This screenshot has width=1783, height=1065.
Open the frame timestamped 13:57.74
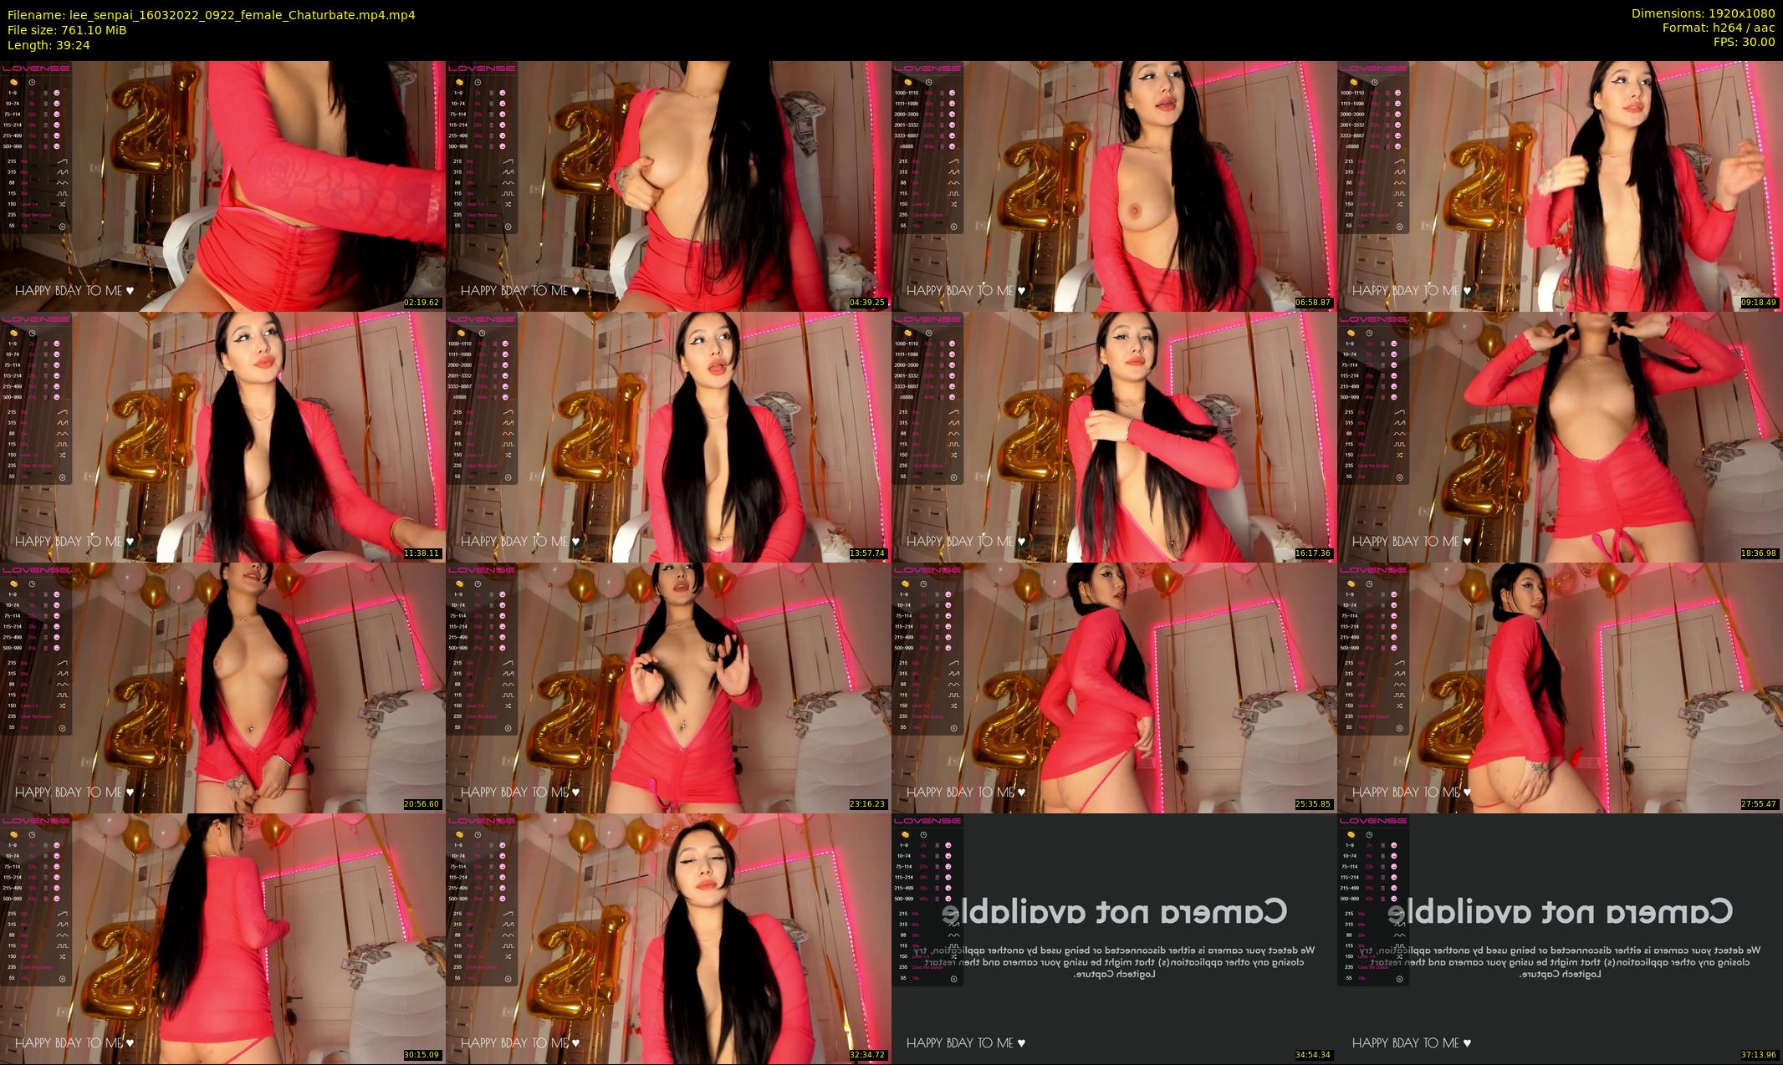point(667,436)
